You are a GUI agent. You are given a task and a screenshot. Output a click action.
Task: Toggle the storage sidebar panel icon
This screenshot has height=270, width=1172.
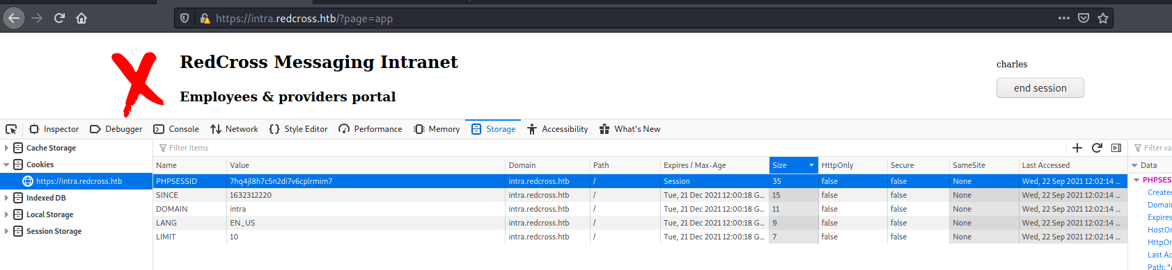(1116, 148)
